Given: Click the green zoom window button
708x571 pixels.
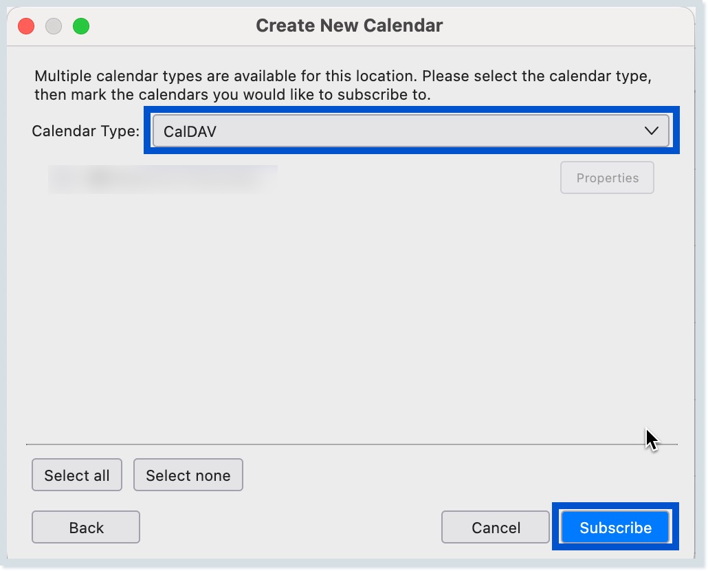Looking at the screenshot, I should [x=81, y=26].
